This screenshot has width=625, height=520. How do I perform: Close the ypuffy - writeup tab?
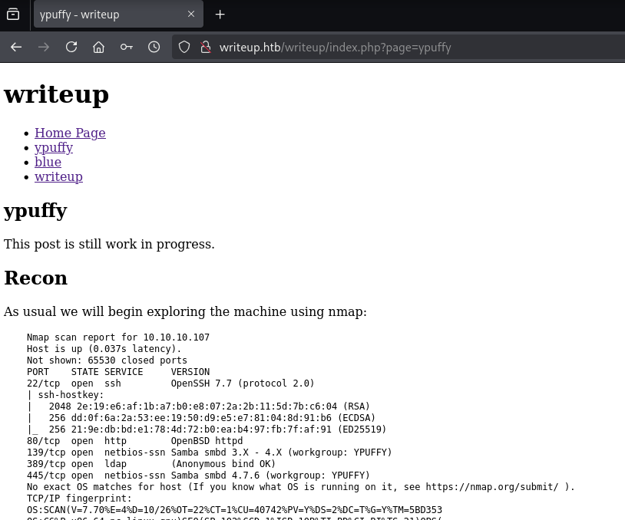tap(191, 14)
